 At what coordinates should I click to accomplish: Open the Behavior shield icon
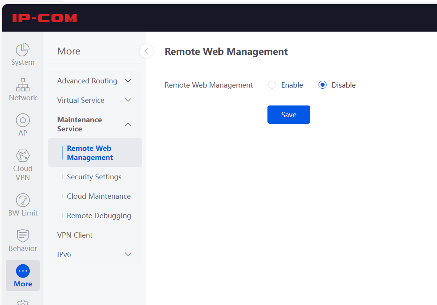(22, 235)
